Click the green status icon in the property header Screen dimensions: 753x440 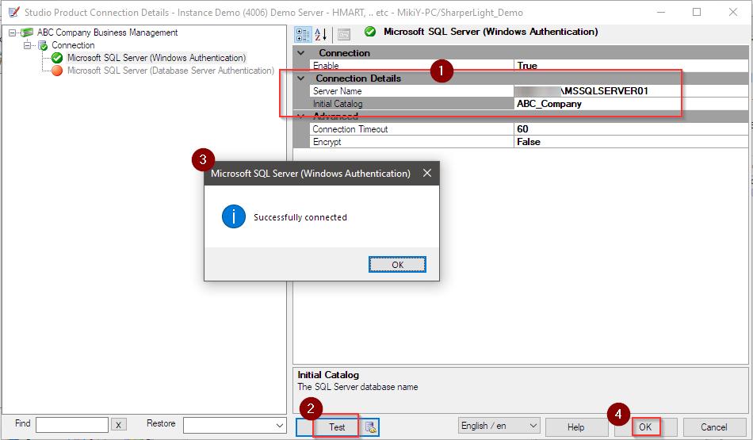[x=370, y=32]
